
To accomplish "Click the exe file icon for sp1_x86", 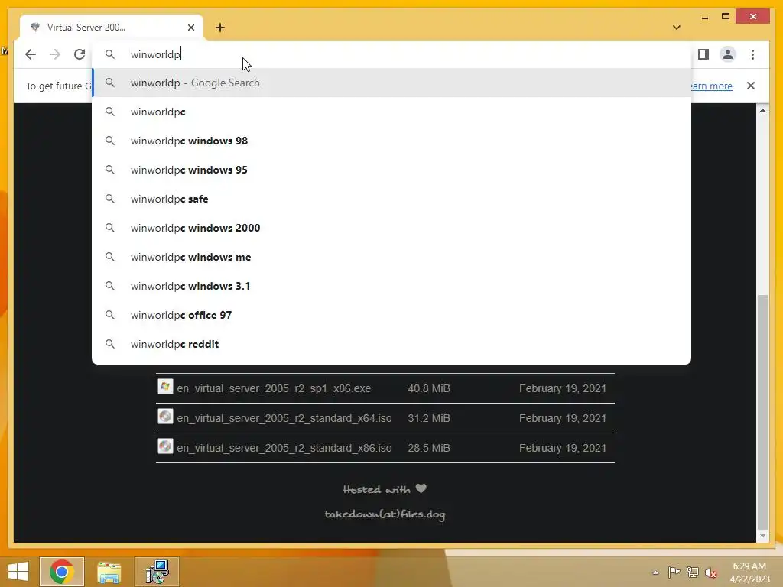I will tap(165, 387).
